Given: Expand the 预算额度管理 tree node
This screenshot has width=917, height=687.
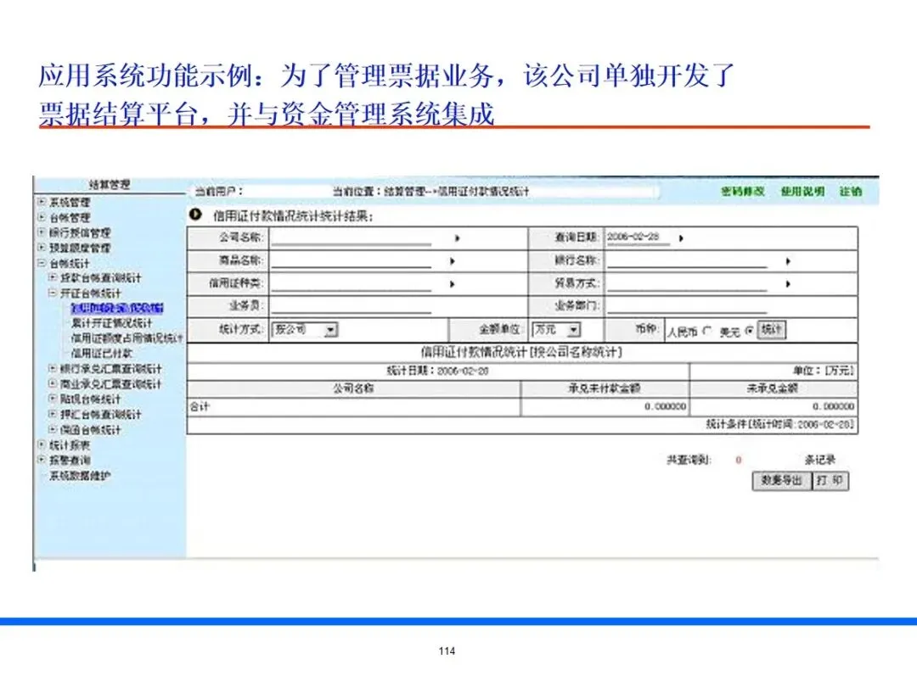Looking at the screenshot, I should pos(42,248).
